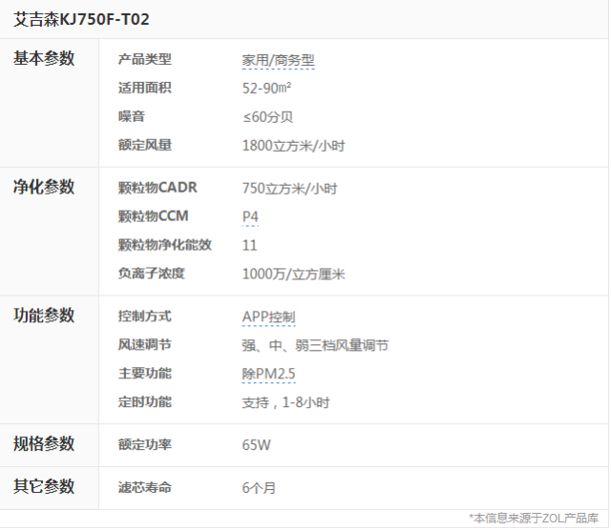611x530 pixels.
Task: Click the APP控制 control method link
Action: 268,317
